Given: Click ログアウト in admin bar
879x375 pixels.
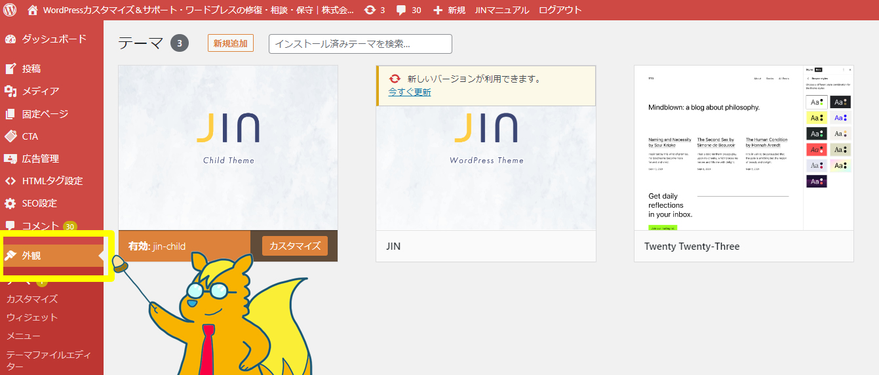Looking at the screenshot, I should tap(560, 10).
